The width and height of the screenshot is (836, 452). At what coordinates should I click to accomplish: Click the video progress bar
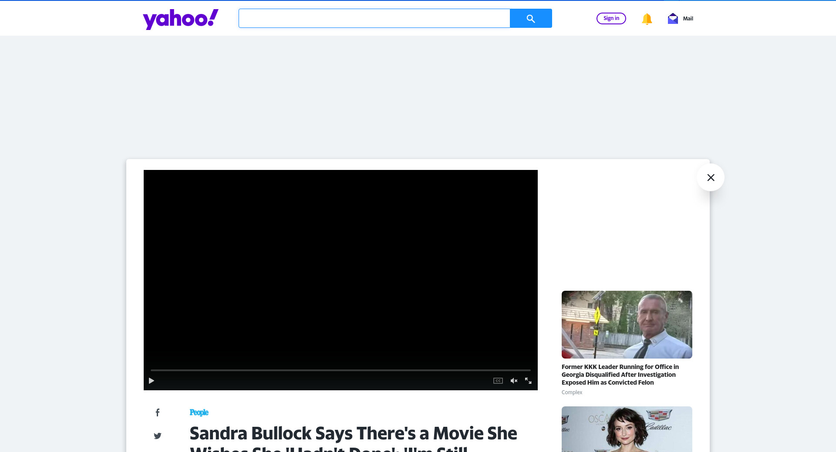click(340, 370)
